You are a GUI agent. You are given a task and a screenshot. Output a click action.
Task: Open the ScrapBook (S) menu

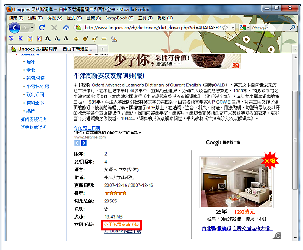(119, 18)
